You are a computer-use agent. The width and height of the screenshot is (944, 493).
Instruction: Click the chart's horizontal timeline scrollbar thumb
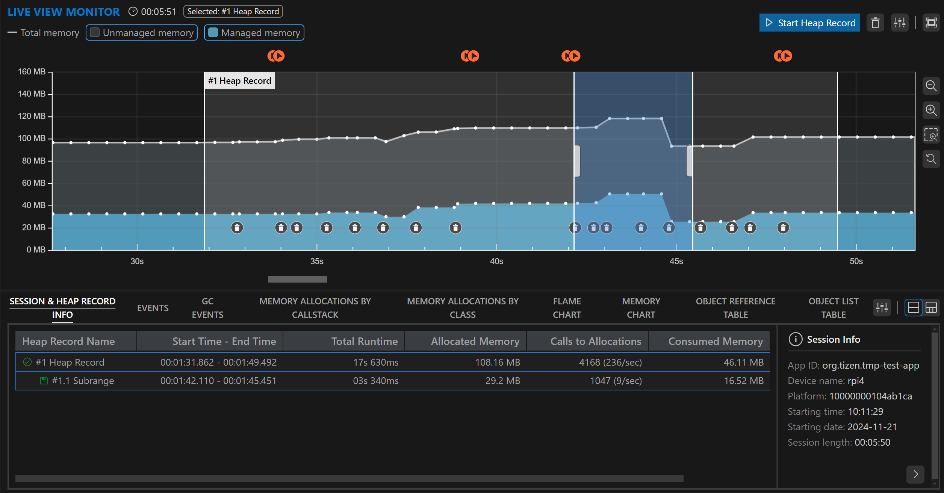point(297,279)
